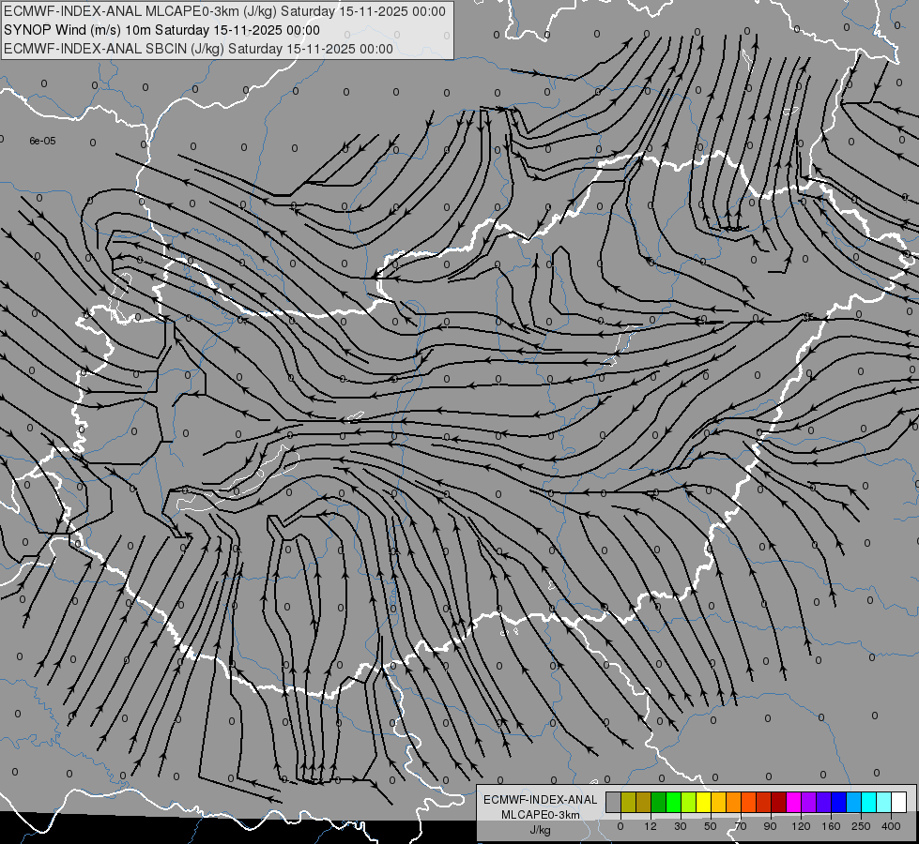Screen dimensions: 919x844
Task: Click the legend scale value 160
Action: 831,826
